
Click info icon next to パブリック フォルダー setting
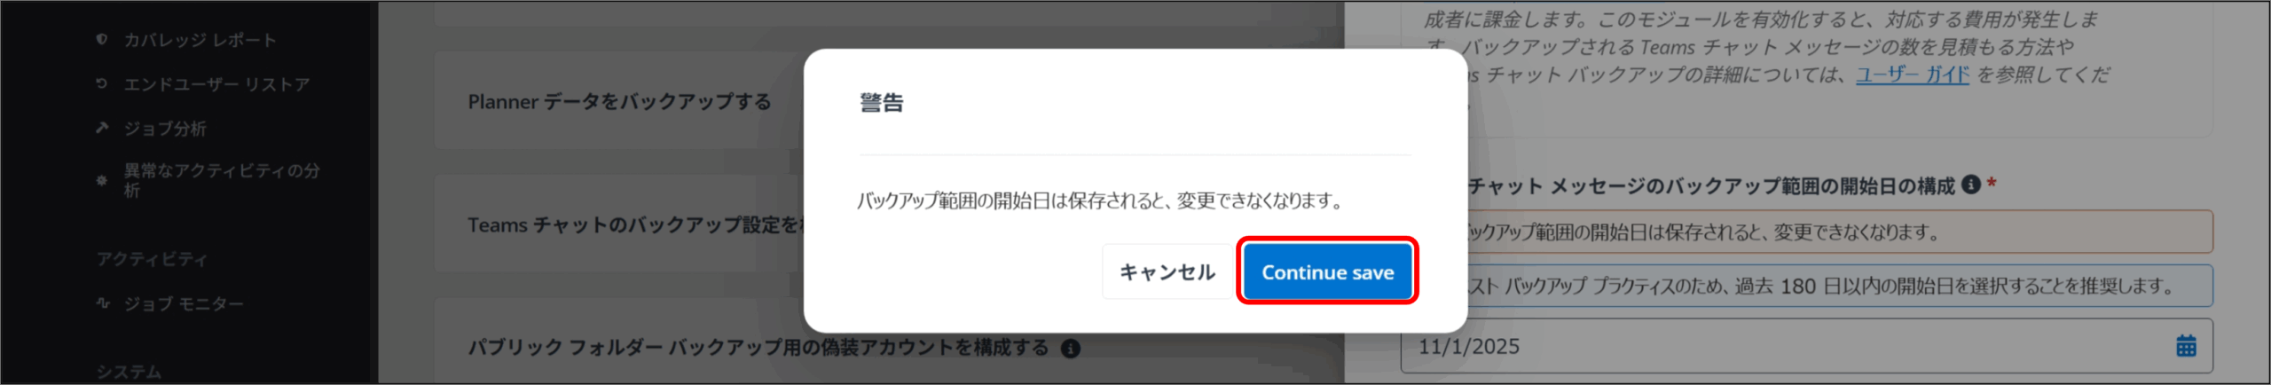pyautogui.click(x=1071, y=349)
